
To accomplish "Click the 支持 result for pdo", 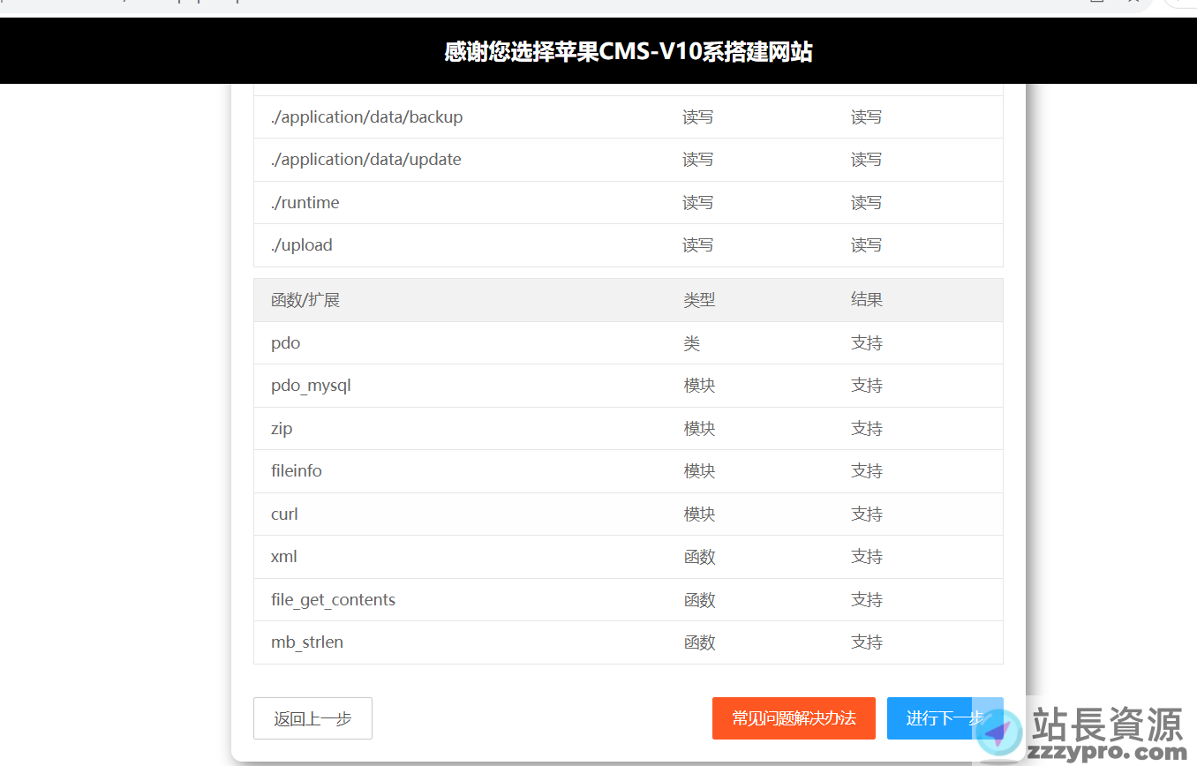I will (x=867, y=343).
